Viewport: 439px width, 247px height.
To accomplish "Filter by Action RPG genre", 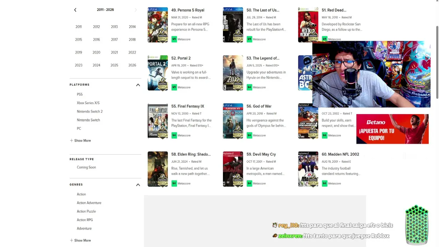I will pyautogui.click(x=85, y=220).
